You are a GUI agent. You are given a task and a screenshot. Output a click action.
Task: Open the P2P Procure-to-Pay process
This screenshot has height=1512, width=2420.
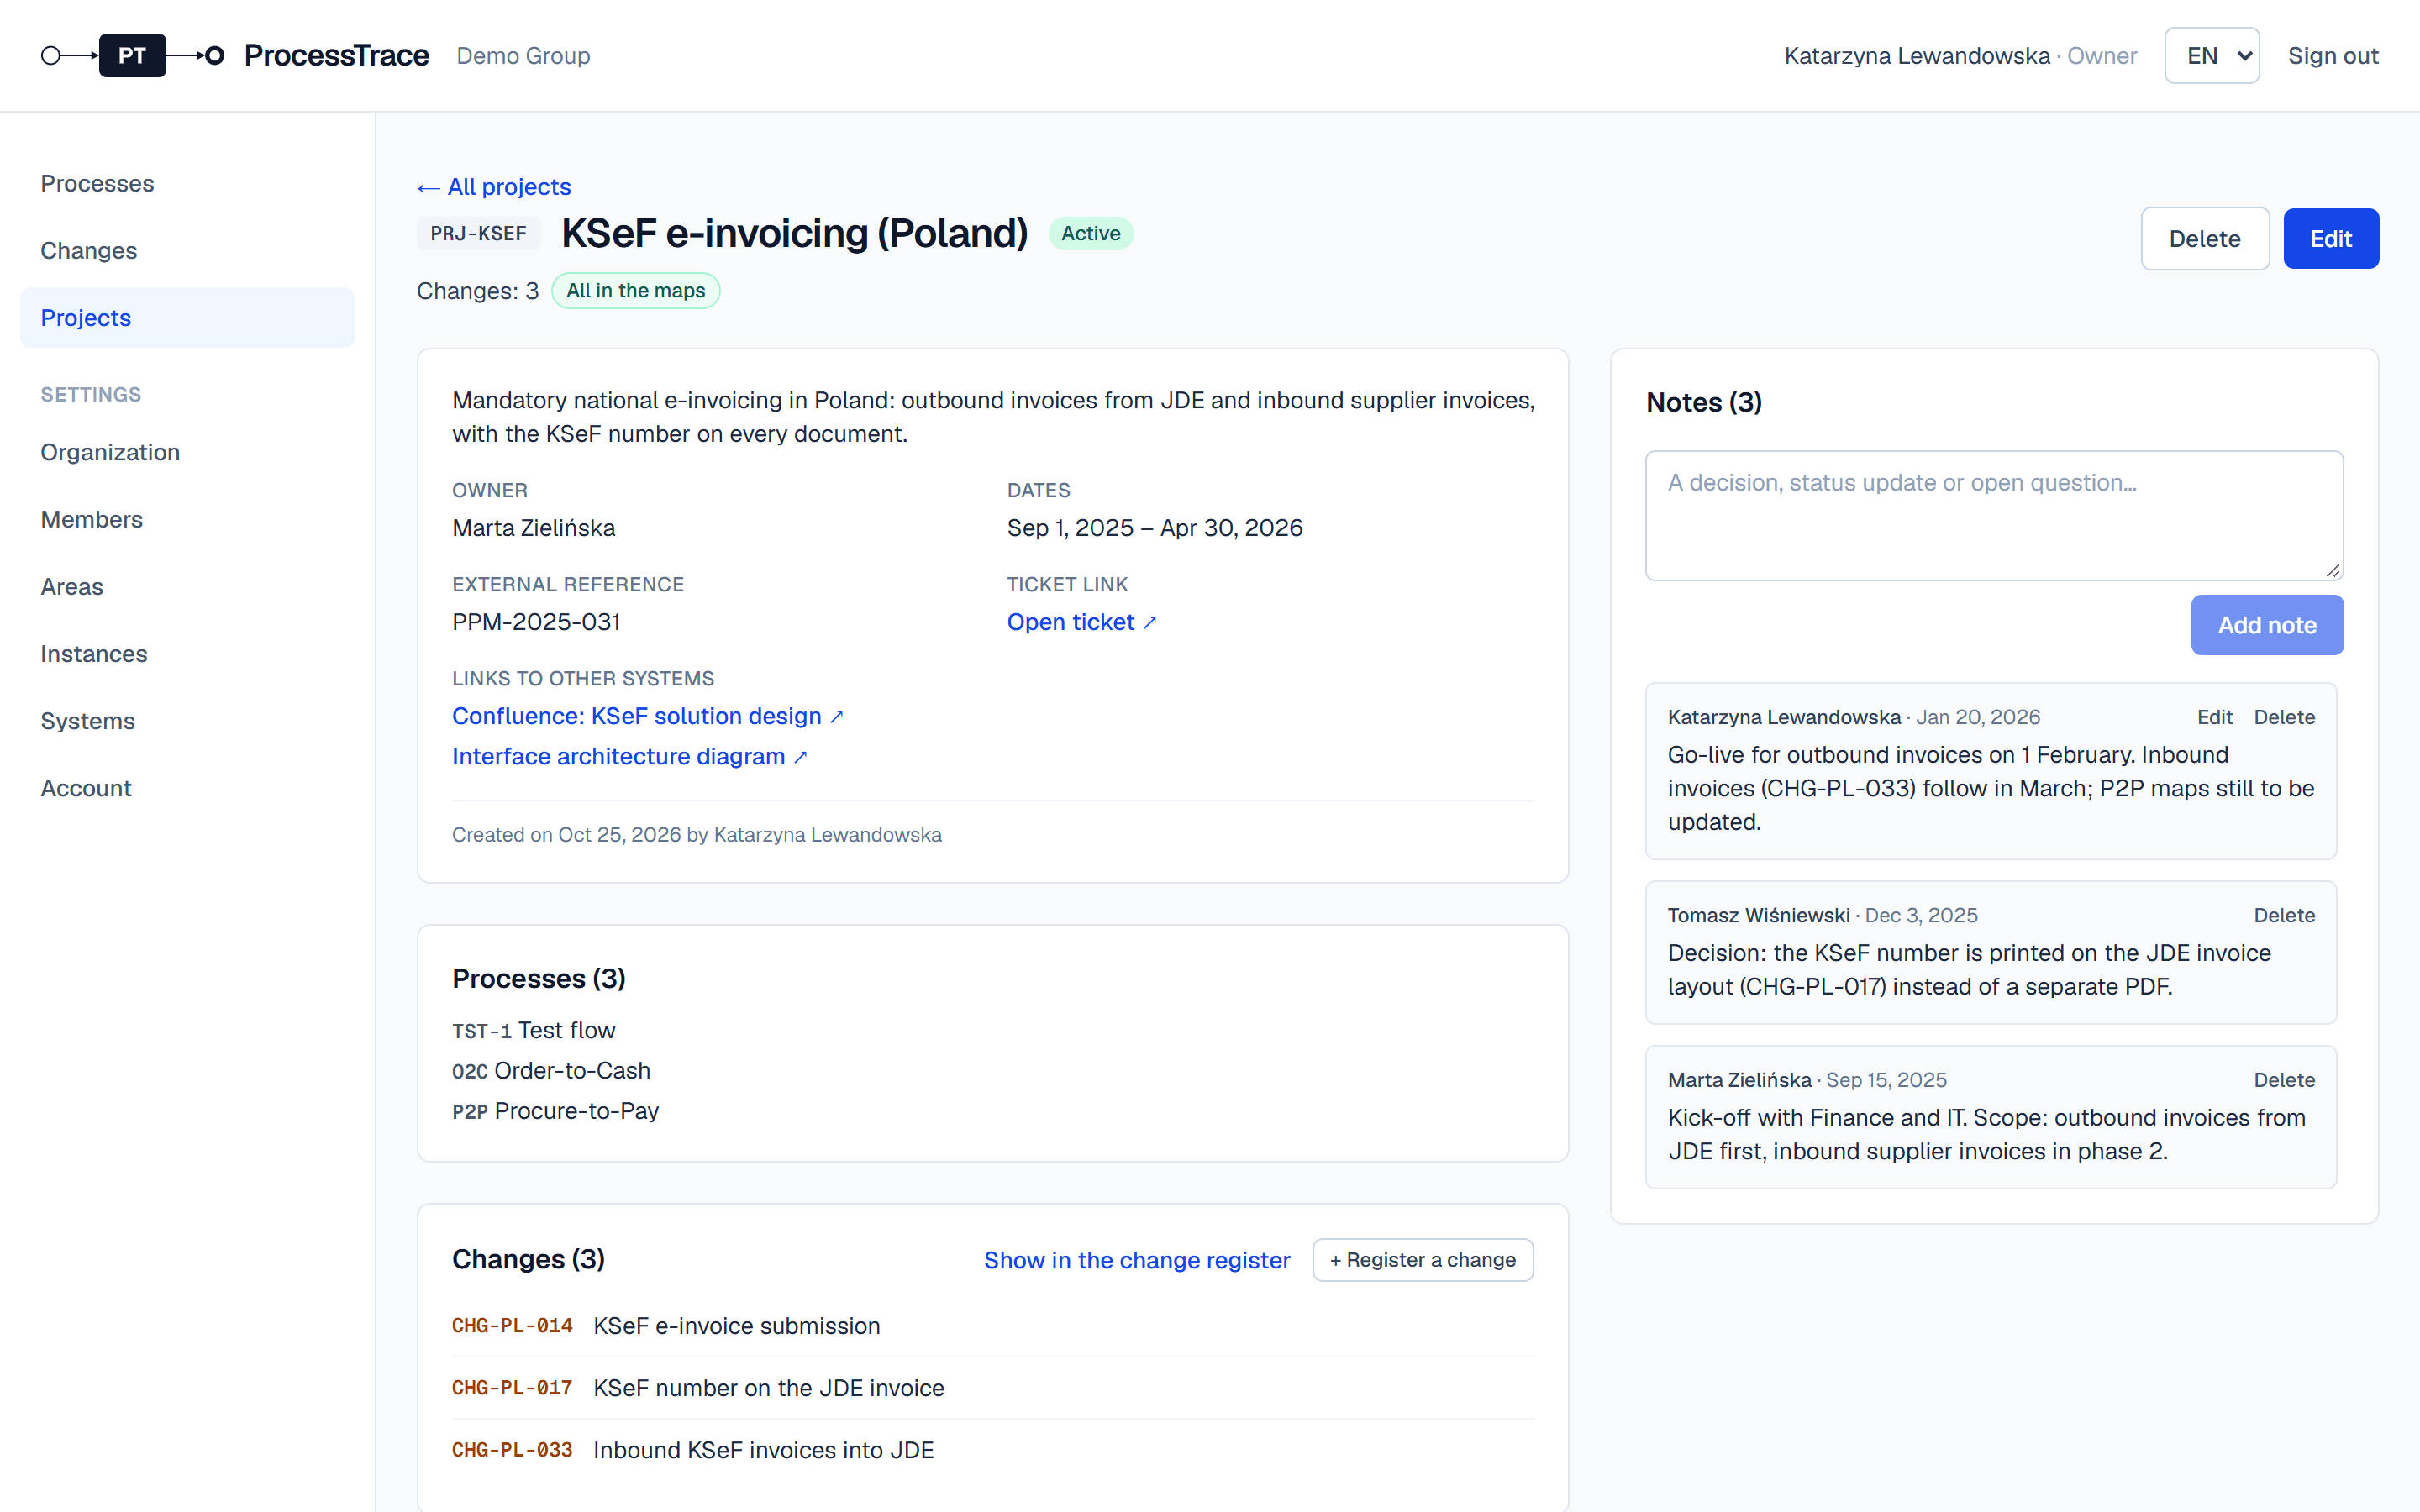click(555, 1111)
